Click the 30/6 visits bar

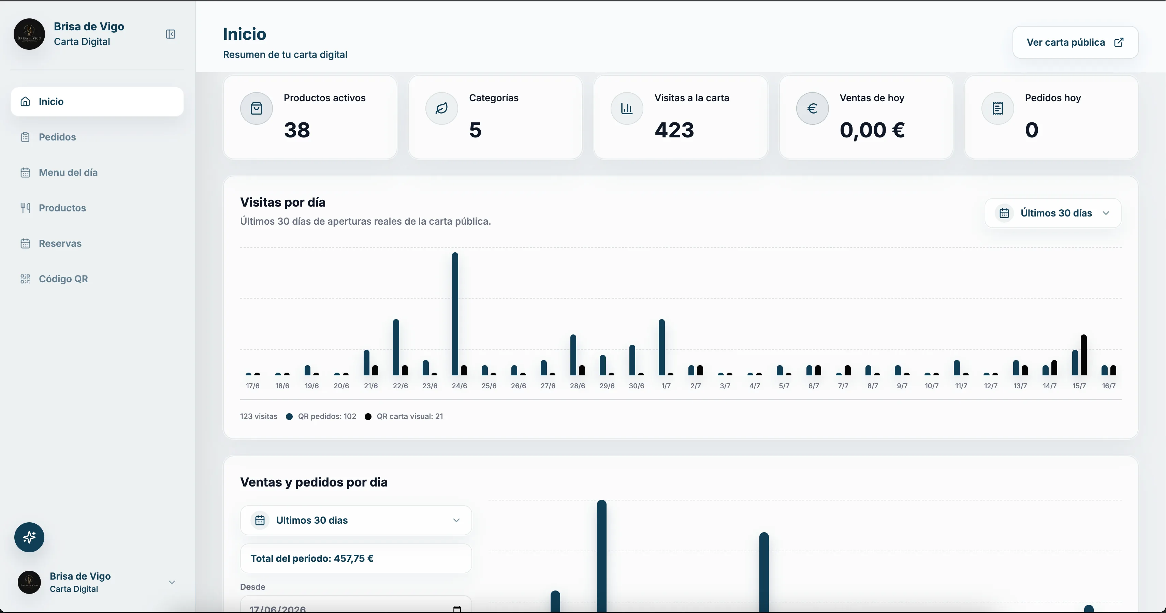632,360
